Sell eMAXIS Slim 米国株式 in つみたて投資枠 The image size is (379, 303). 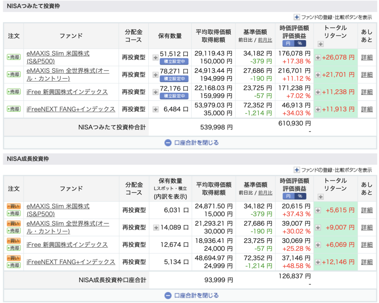coord(14,57)
